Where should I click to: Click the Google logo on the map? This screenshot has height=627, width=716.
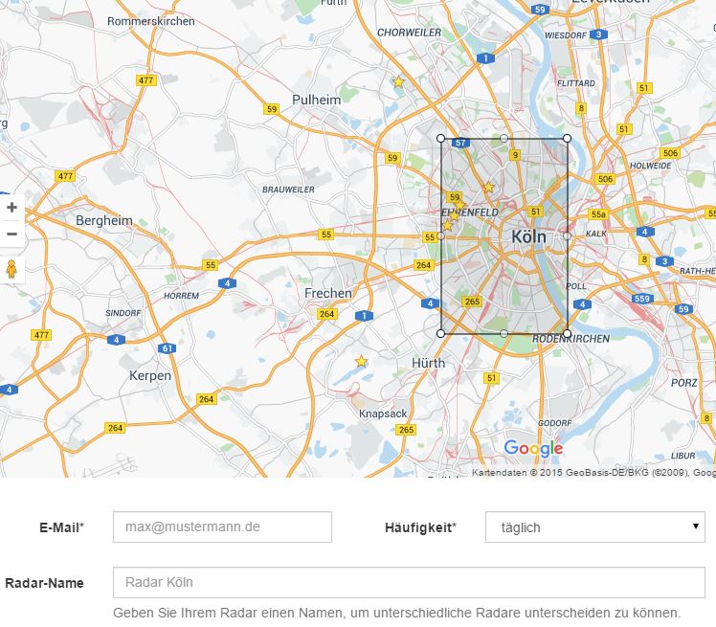tap(533, 448)
